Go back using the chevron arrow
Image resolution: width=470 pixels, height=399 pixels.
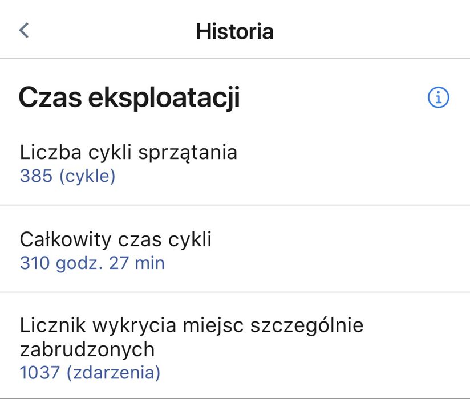[x=24, y=30]
